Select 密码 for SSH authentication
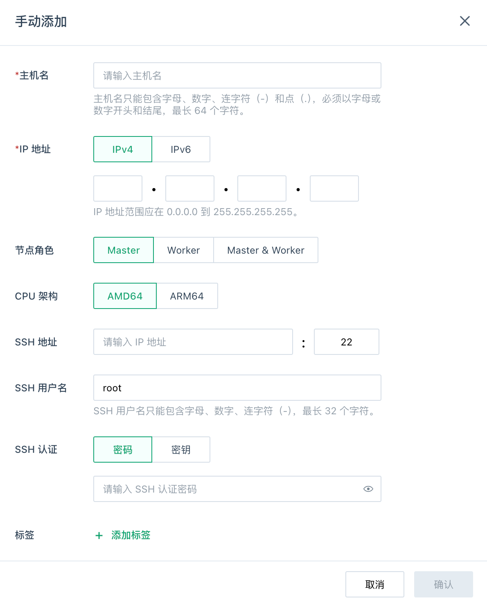 coord(122,450)
